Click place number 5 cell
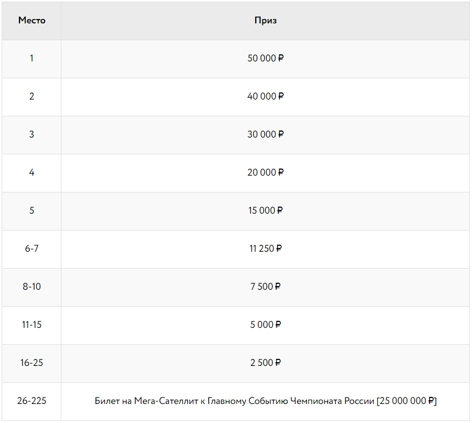Viewport: 472px width, 423px height. [x=32, y=210]
